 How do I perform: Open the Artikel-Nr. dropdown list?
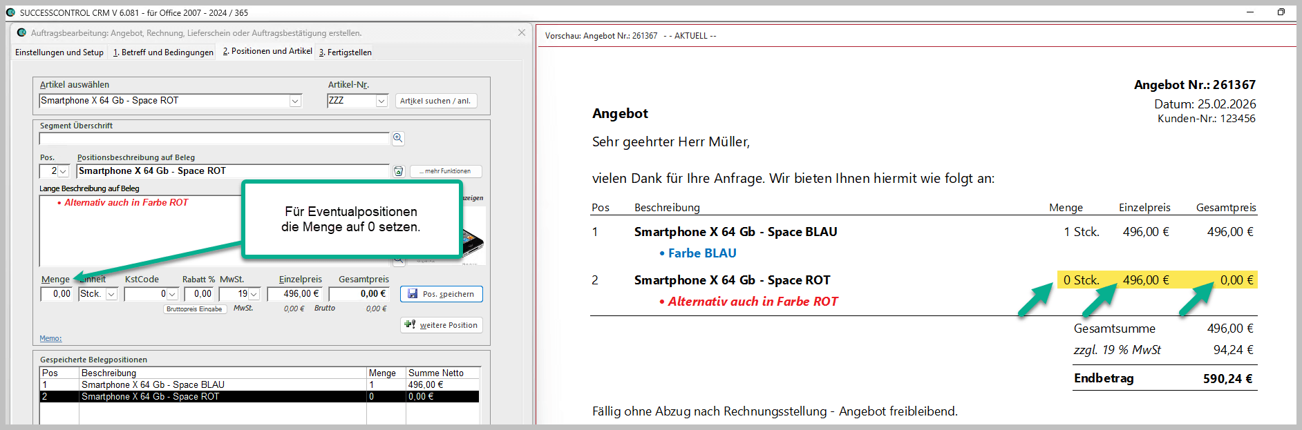(381, 101)
